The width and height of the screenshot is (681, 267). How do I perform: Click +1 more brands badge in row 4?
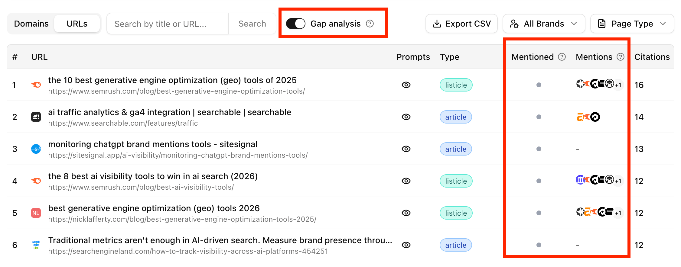coord(618,181)
